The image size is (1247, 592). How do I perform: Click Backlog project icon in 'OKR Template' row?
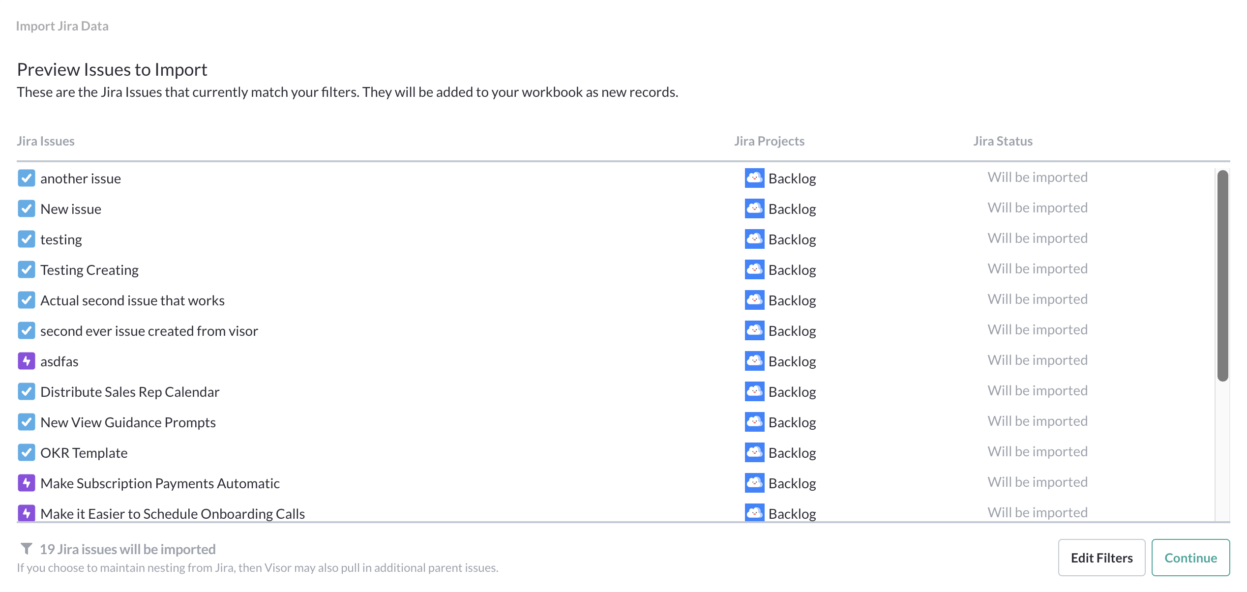[x=754, y=452]
